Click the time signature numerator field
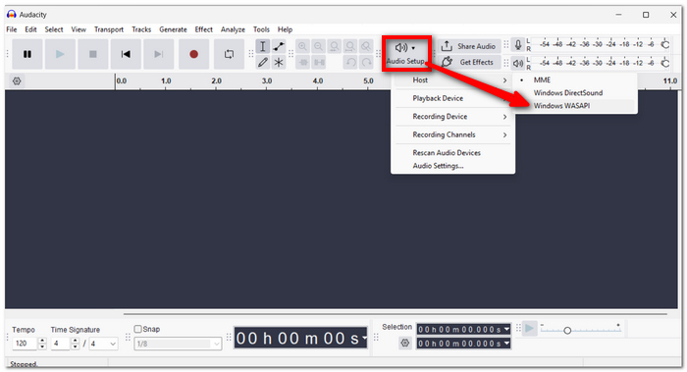This screenshot has width=687, height=372. pos(60,344)
